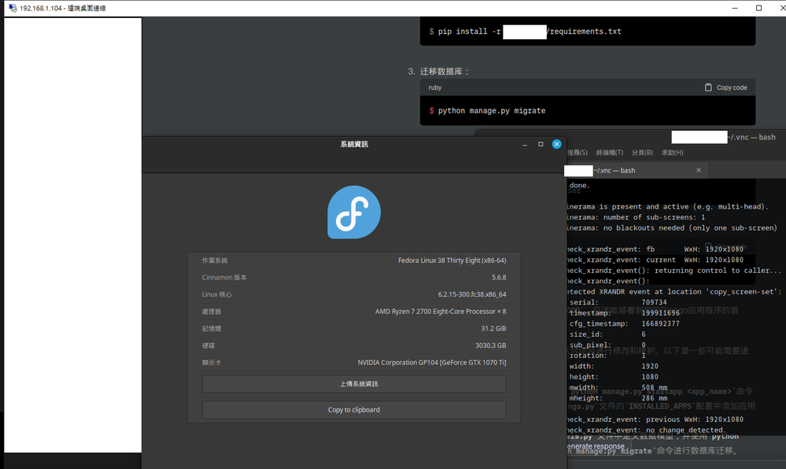The image size is (786, 469).
Task: Open the 終端機(T) terminal menu
Action: [x=610, y=153]
